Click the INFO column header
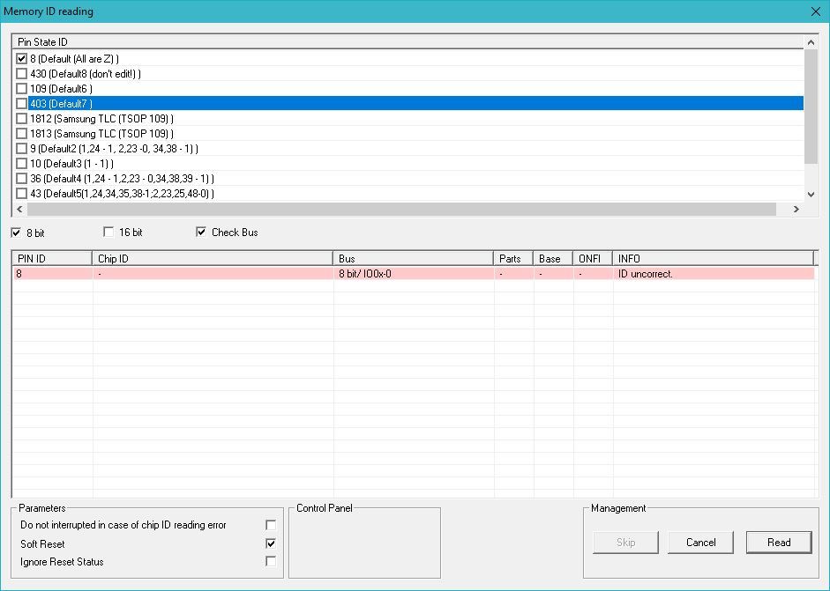830x591 pixels. [x=713, y=258]
